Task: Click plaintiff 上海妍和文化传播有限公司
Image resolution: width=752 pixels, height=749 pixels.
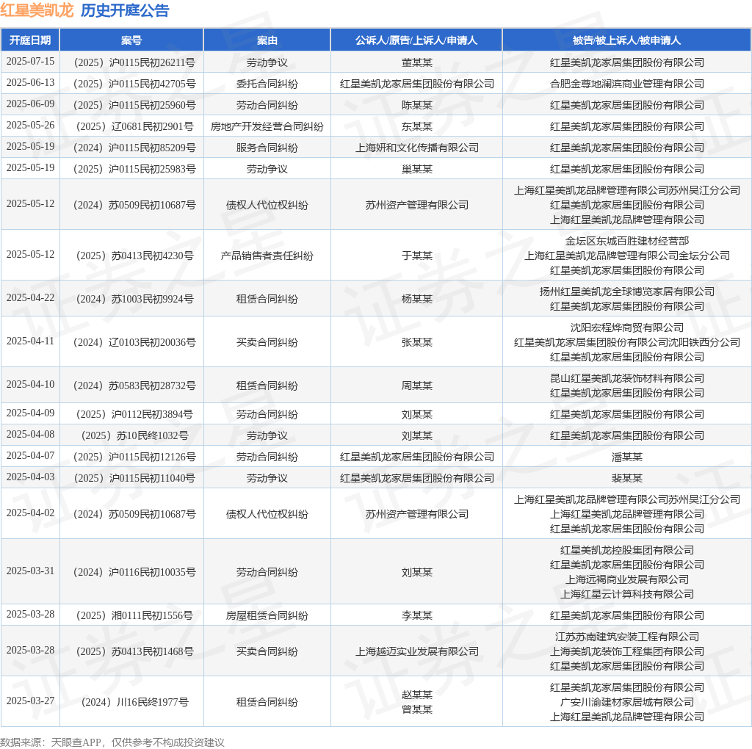Action: [x=417, y=148]
